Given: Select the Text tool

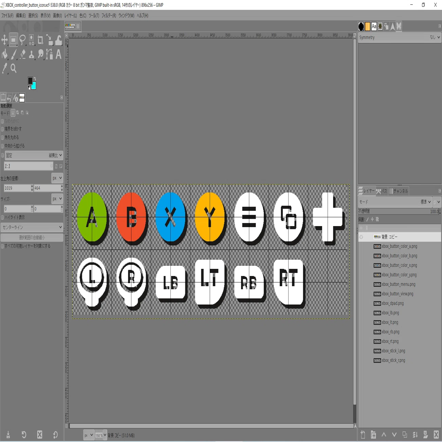Looking at the screenshot, I should tap(58, 54).
